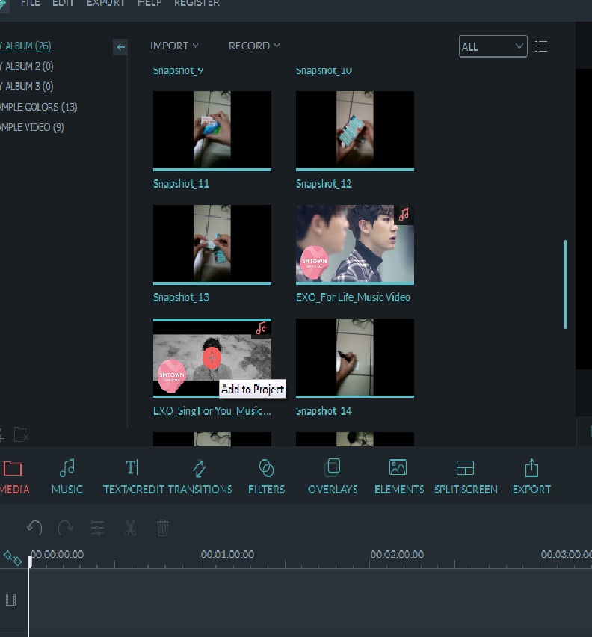Viewport: 592px width, 637px height.
Task: Click the trash delete icon
Action: (162, 528)
